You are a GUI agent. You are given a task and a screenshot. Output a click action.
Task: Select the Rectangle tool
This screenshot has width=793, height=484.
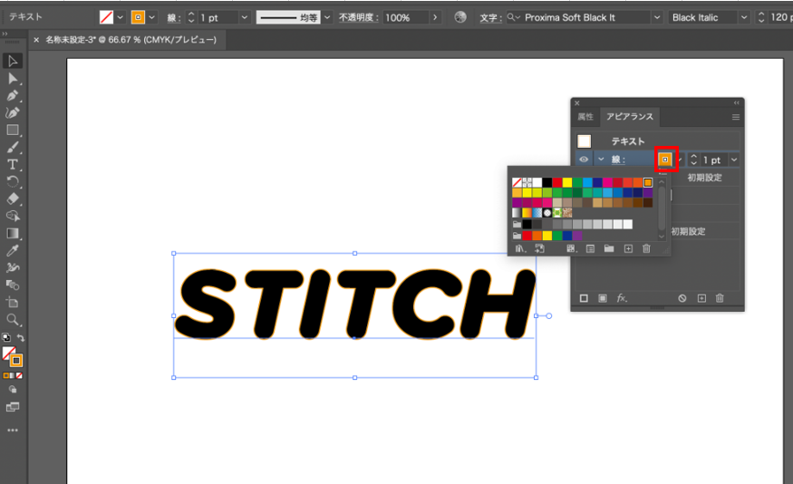click(13, 130)
